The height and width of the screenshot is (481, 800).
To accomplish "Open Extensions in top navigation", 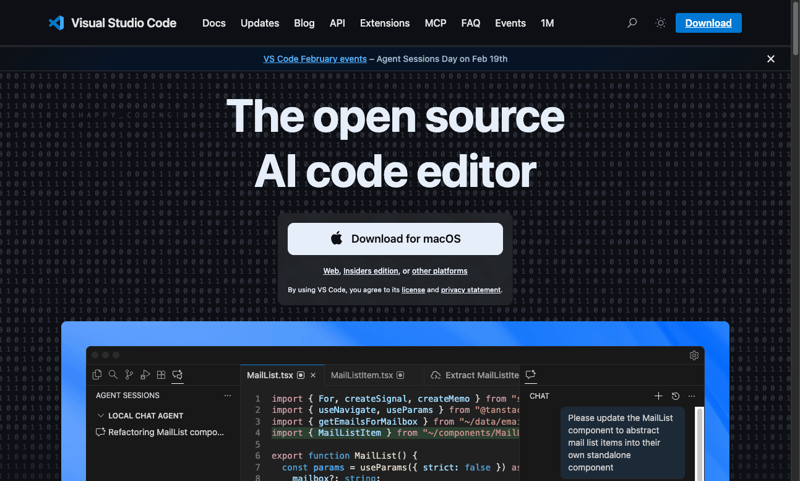I will (385, 23).
